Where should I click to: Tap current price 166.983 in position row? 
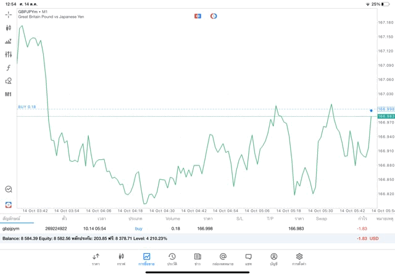tap(296, 228)
